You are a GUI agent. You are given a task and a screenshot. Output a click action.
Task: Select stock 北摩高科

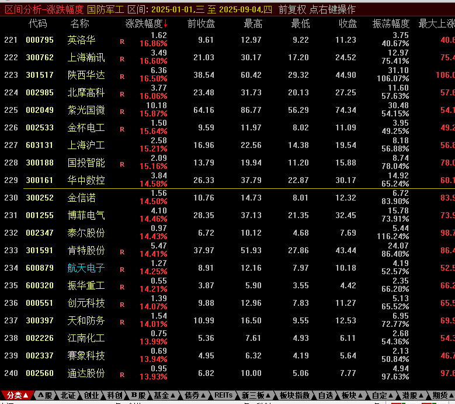point(86,92)
